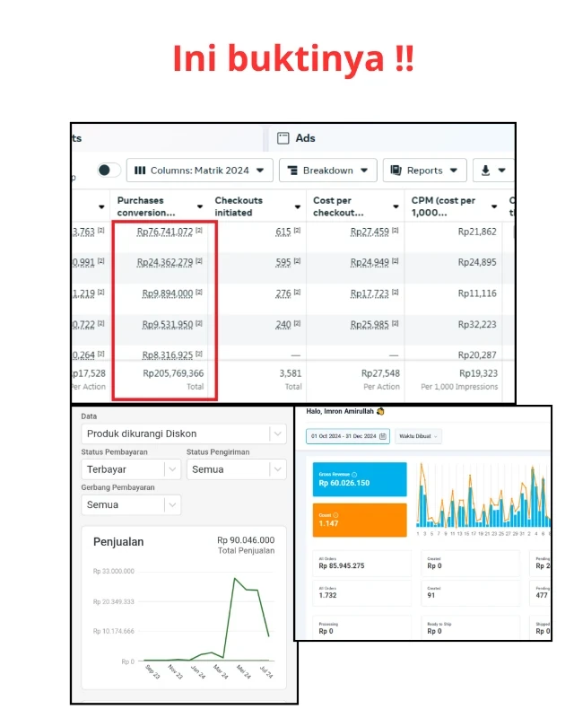
Task: Click the 01 Oct 2024 date range field
Action: 343,436
